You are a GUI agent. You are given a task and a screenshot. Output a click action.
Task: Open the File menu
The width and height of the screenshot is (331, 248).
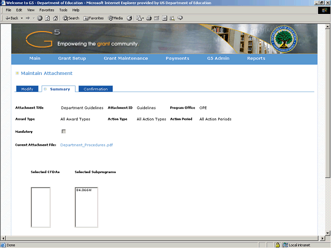(8, 10)
